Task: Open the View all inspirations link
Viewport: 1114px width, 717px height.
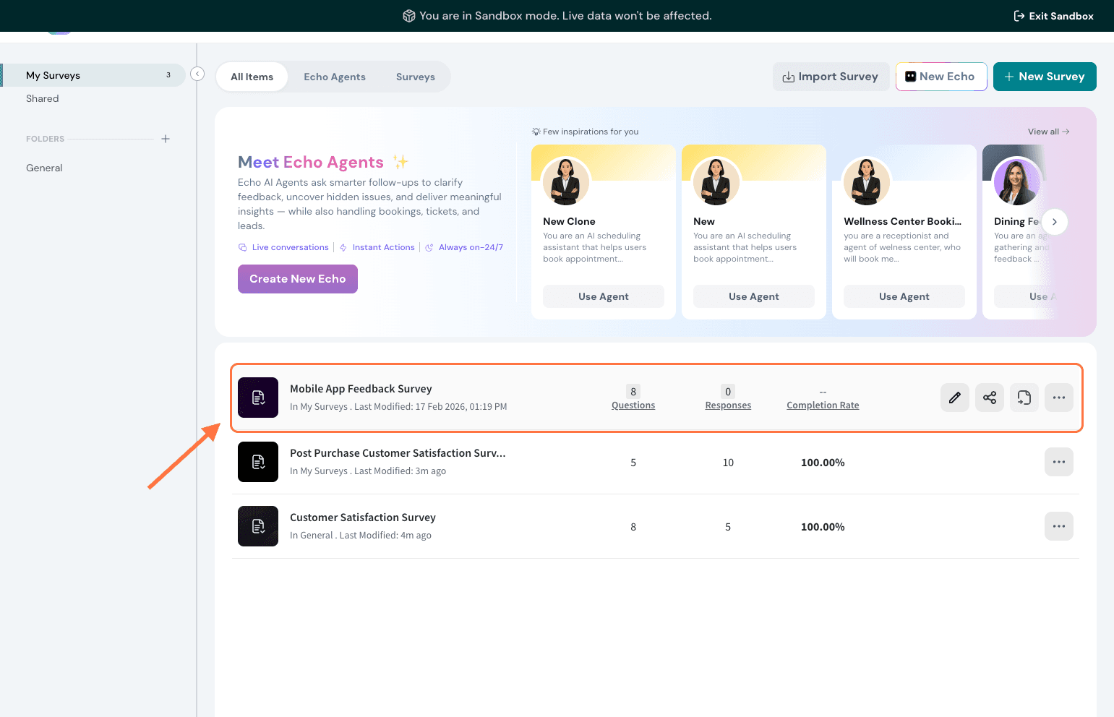Action: pos(1048,132)
